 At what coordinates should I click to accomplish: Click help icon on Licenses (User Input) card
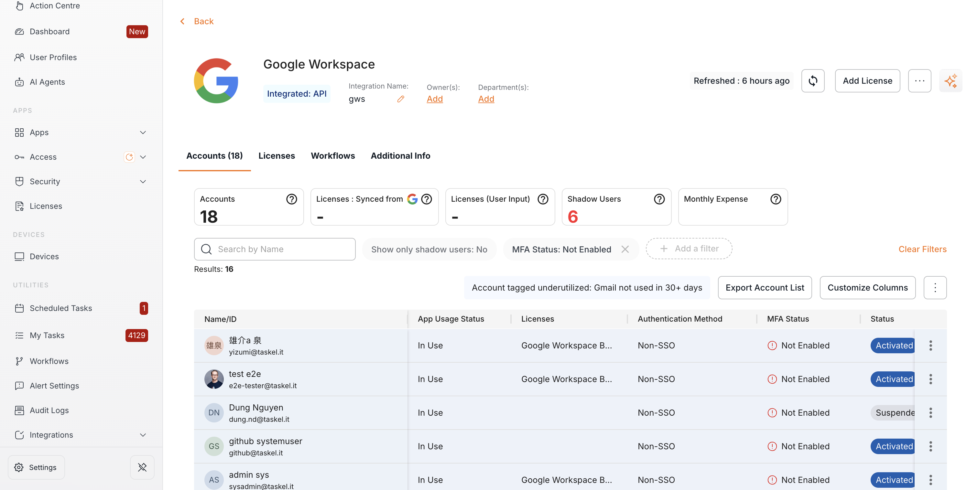pyautogui.click(x=543, y=199)
